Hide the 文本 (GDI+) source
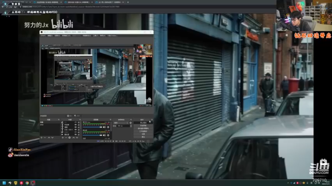 (x=76, y=129)
